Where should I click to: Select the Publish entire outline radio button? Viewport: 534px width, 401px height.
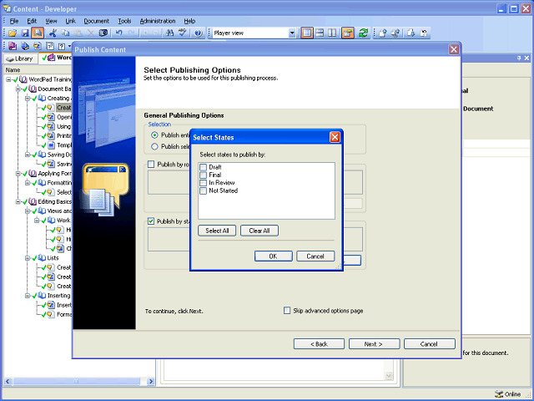point(154,135)
